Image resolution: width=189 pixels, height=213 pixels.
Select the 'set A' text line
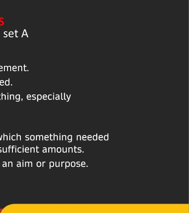pos(16,34)
